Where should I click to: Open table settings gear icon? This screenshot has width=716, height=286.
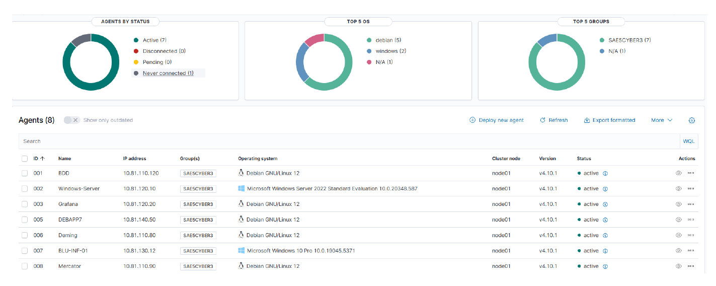tap(692, 120)
